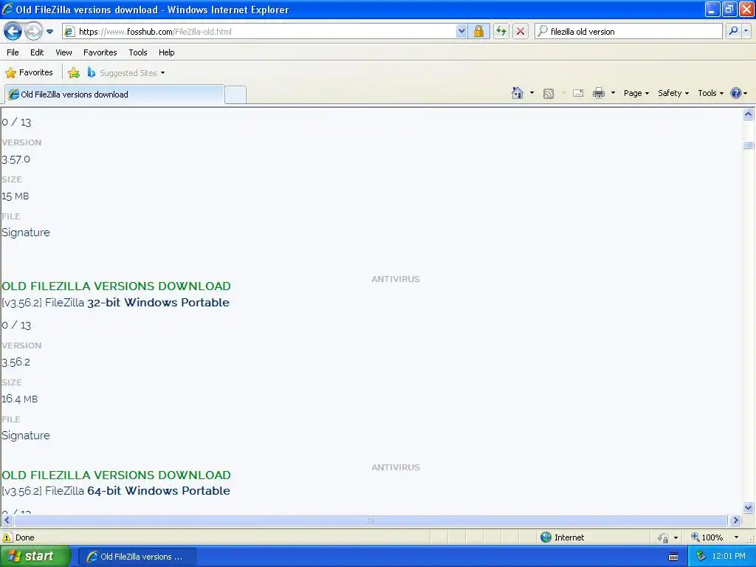Click the Protected Mode status icon
Image resolution: width=756 pixels, height=567 pixels.
(664, 537)
